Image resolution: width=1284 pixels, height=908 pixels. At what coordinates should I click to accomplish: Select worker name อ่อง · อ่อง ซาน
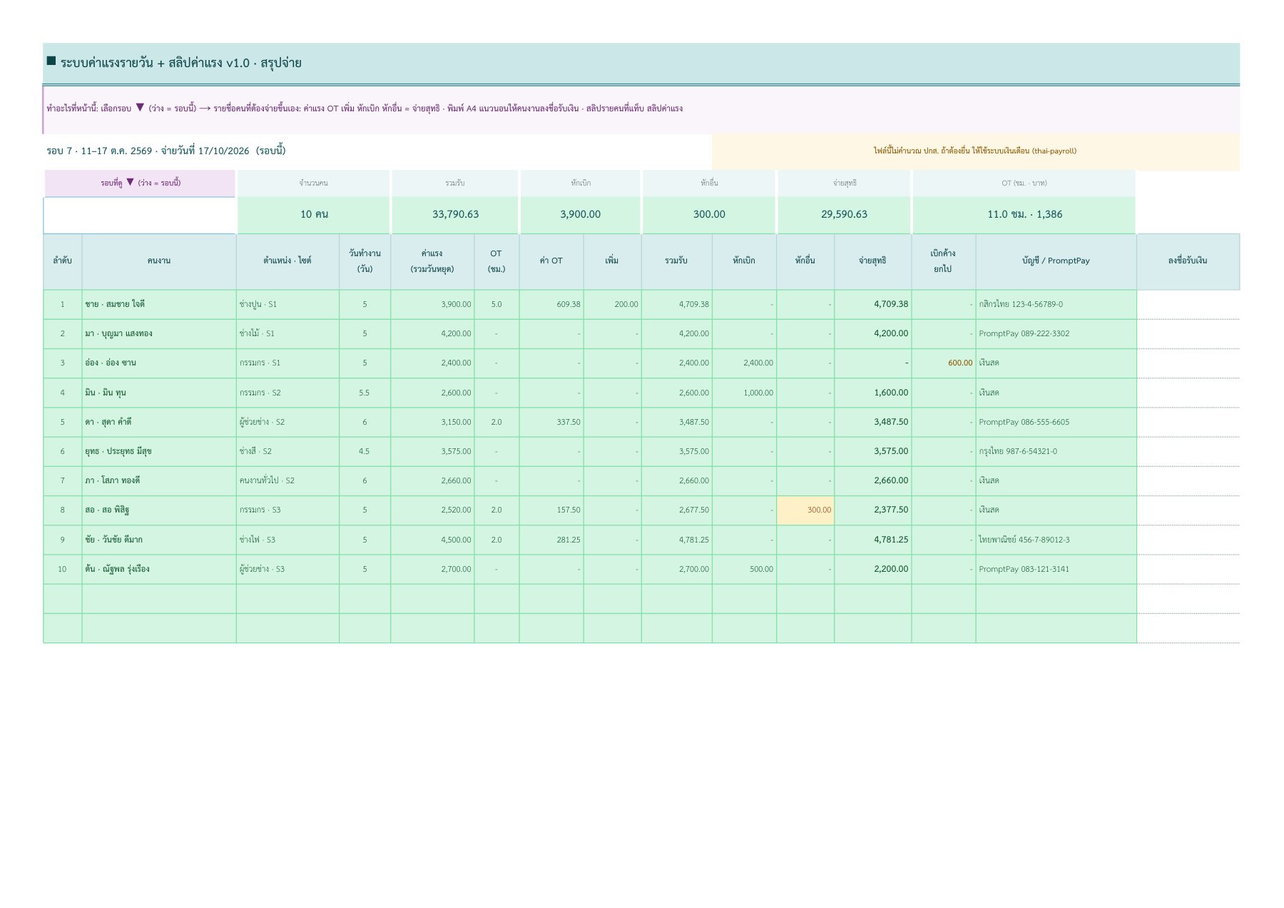[159, 363]
